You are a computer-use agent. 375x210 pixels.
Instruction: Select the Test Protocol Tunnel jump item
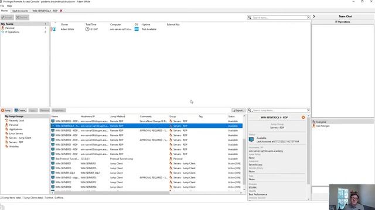point(146,159)
